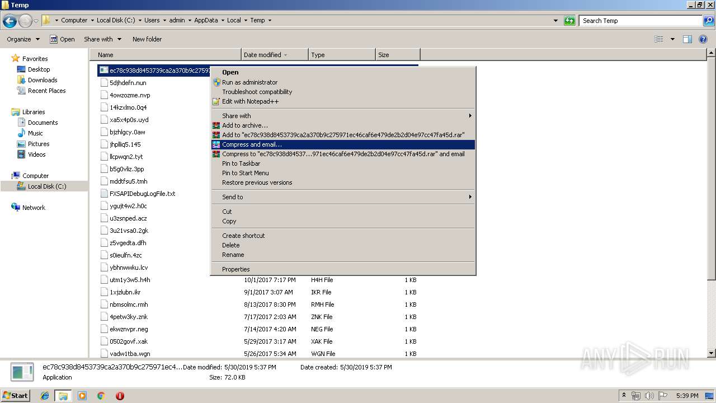Choose Copy in context menu
Screen dimensions: 716x403
tap(343, 221)
